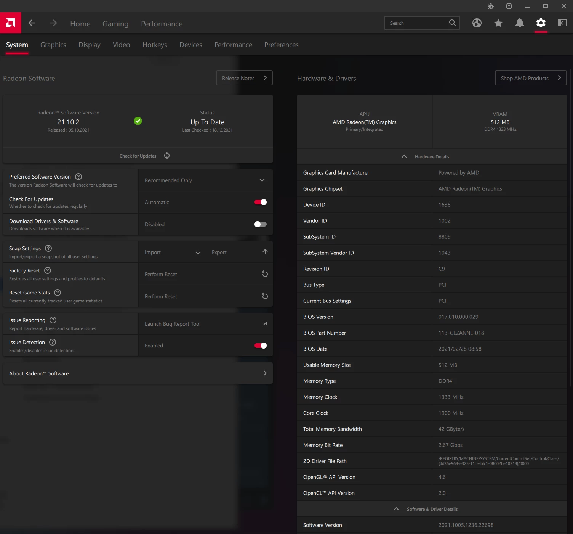This screenshot has height=534, width=573.
Task: Click Export snap settings
Action: 219,252
